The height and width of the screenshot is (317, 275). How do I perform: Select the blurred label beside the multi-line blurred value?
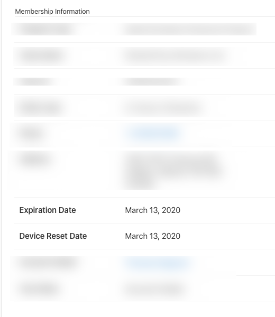click(34, 160)
